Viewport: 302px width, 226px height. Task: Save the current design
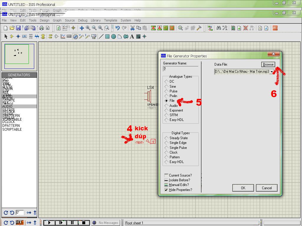18,28
